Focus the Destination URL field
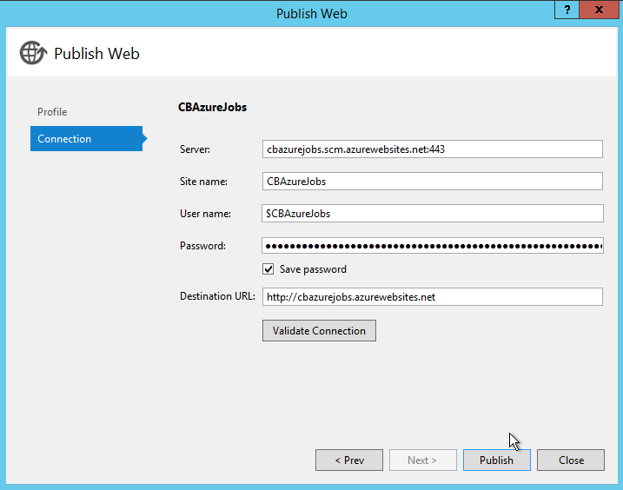This screenshot has height=490, width=623. click(433, 297)
